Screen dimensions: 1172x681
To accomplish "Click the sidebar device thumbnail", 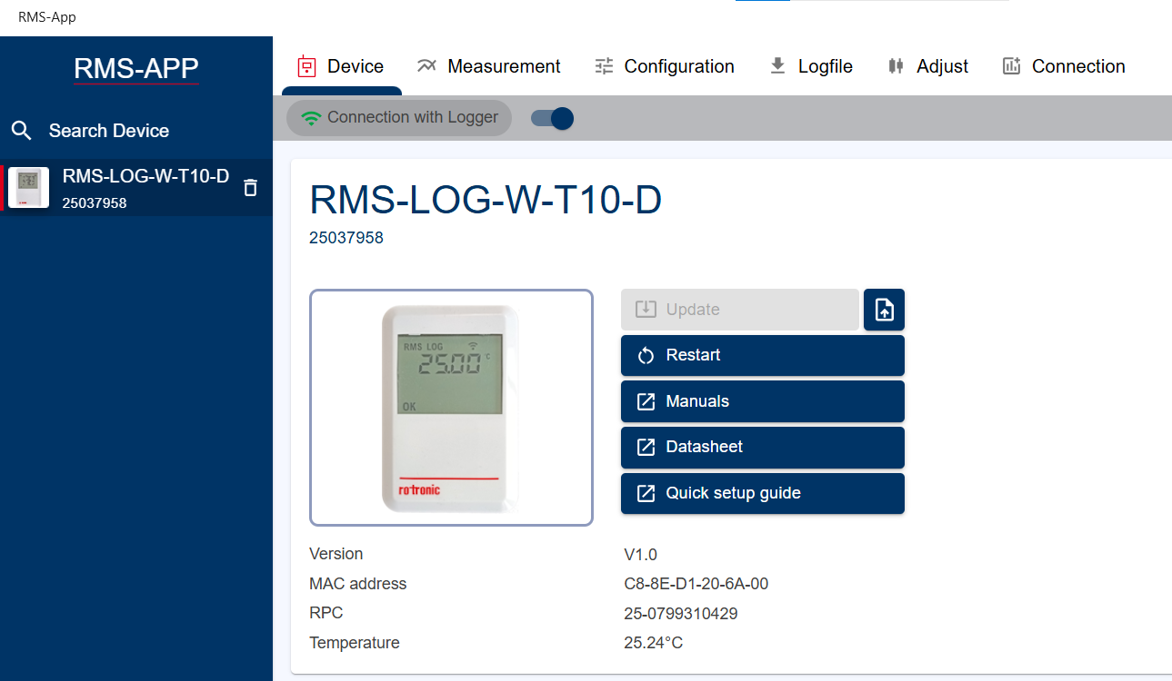I will 28,188.
